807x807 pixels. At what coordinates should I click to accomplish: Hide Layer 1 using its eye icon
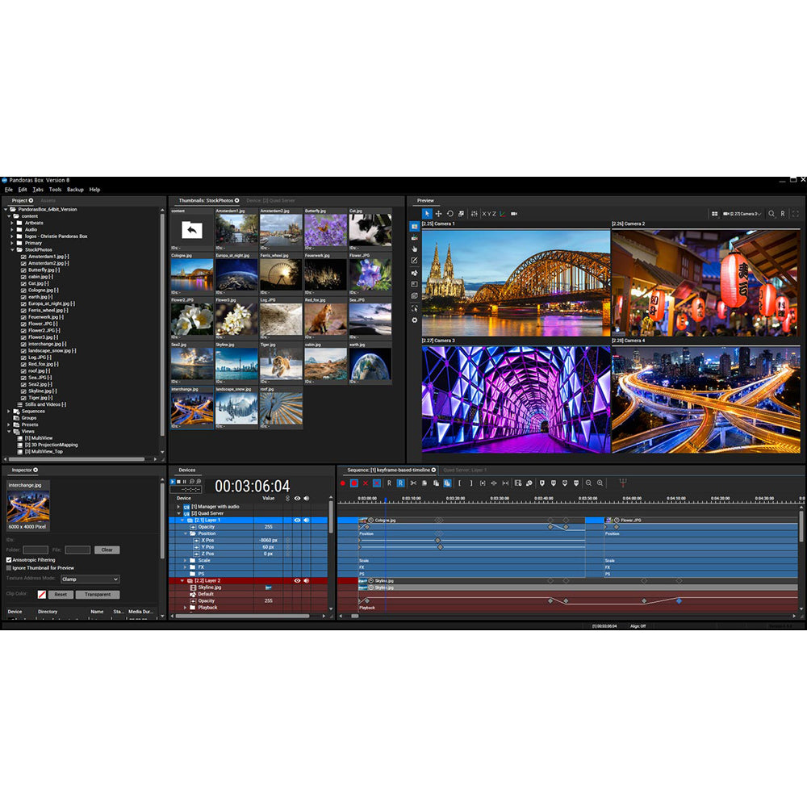click(297, 521)
